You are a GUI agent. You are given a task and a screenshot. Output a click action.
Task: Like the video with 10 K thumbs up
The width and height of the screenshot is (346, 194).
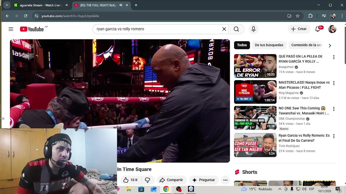131,180
